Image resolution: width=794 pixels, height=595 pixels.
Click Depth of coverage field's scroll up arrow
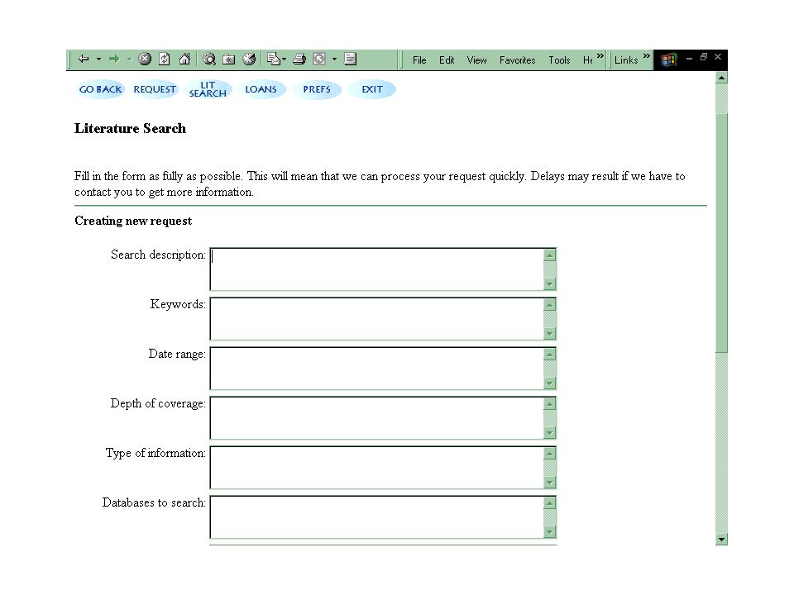coord(549,404)
